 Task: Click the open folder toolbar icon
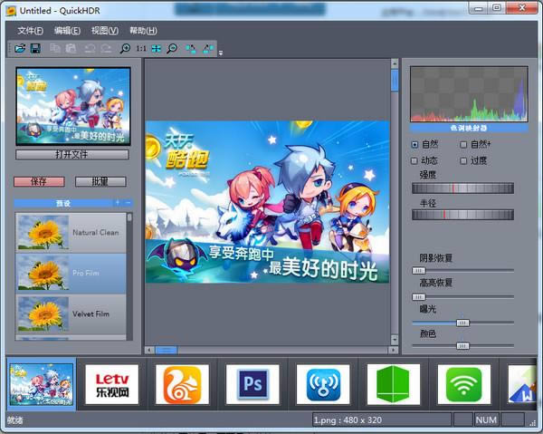click(x=20, y=48)
